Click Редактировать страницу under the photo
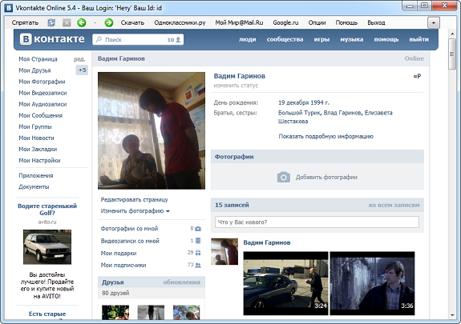The image size is (461, 324). tap(135, 199)
